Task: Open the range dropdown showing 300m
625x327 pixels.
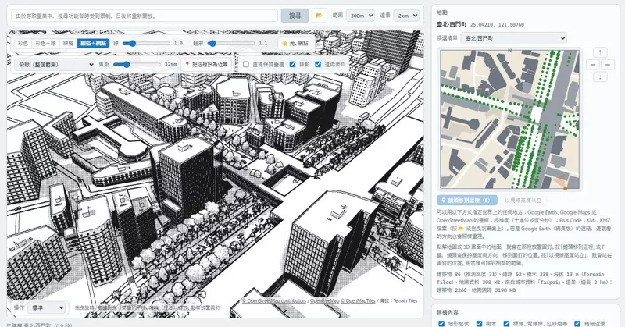Action: tap(360, 16)
